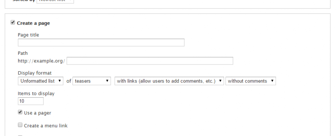Open the Sorted by dropdown at top
This screenshot has width=336, height=136.
pos(55,1)
